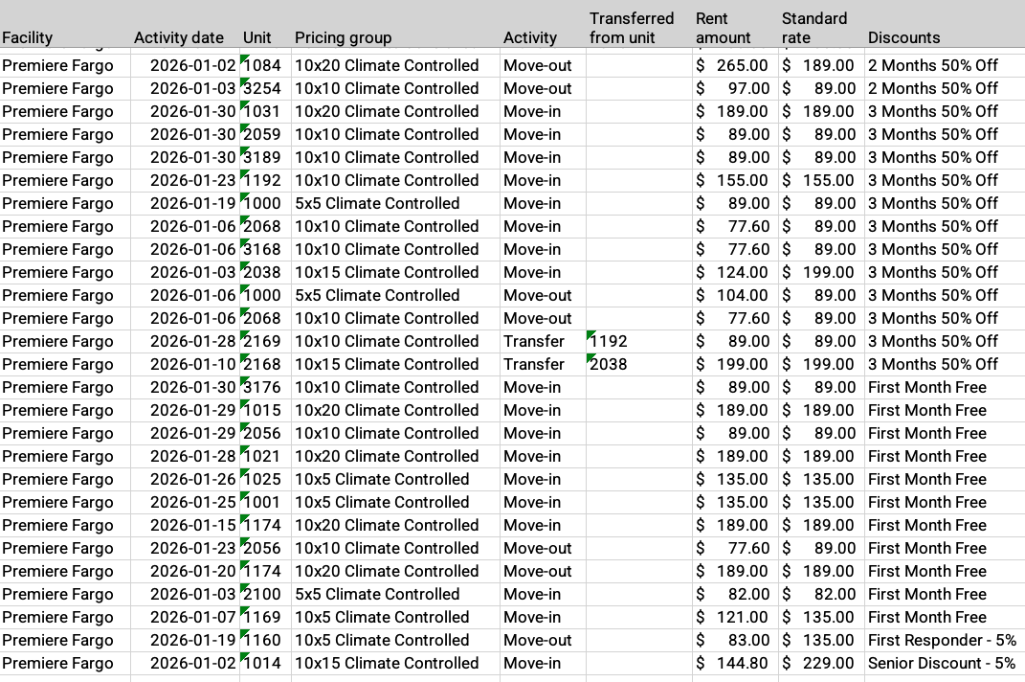Click the $83.00 rent amount cell
Screen dimensions: 1025x682
[x=734, y=640]
